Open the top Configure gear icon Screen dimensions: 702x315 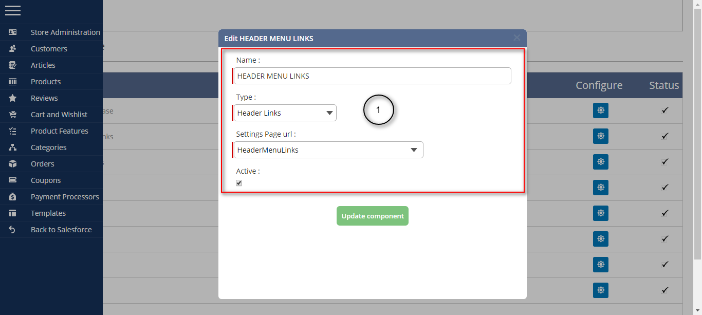pyautogui.click(x=601, y=110)
